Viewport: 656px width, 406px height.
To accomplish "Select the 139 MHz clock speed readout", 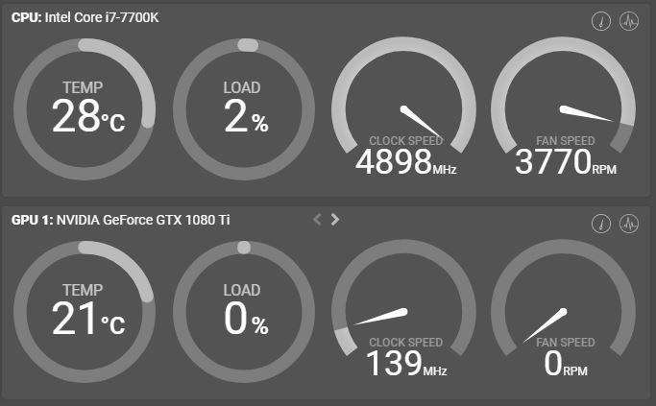I will click(x=404, y=365).
